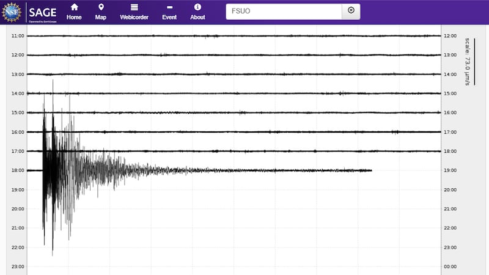Select the Webicorder menu label
The width and height of the screenshot is (489, 275).
pyautogui.click(x=134, y=17)
